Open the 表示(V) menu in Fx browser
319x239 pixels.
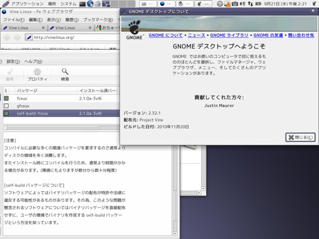[54, 20]
